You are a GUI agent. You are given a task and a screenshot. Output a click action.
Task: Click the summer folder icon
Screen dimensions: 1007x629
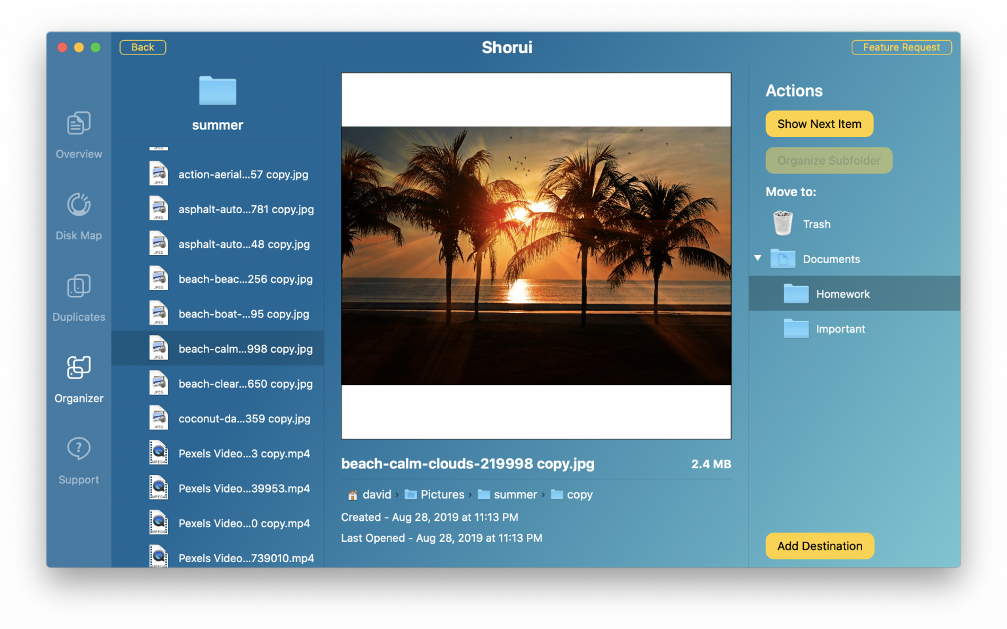[217, 91]
